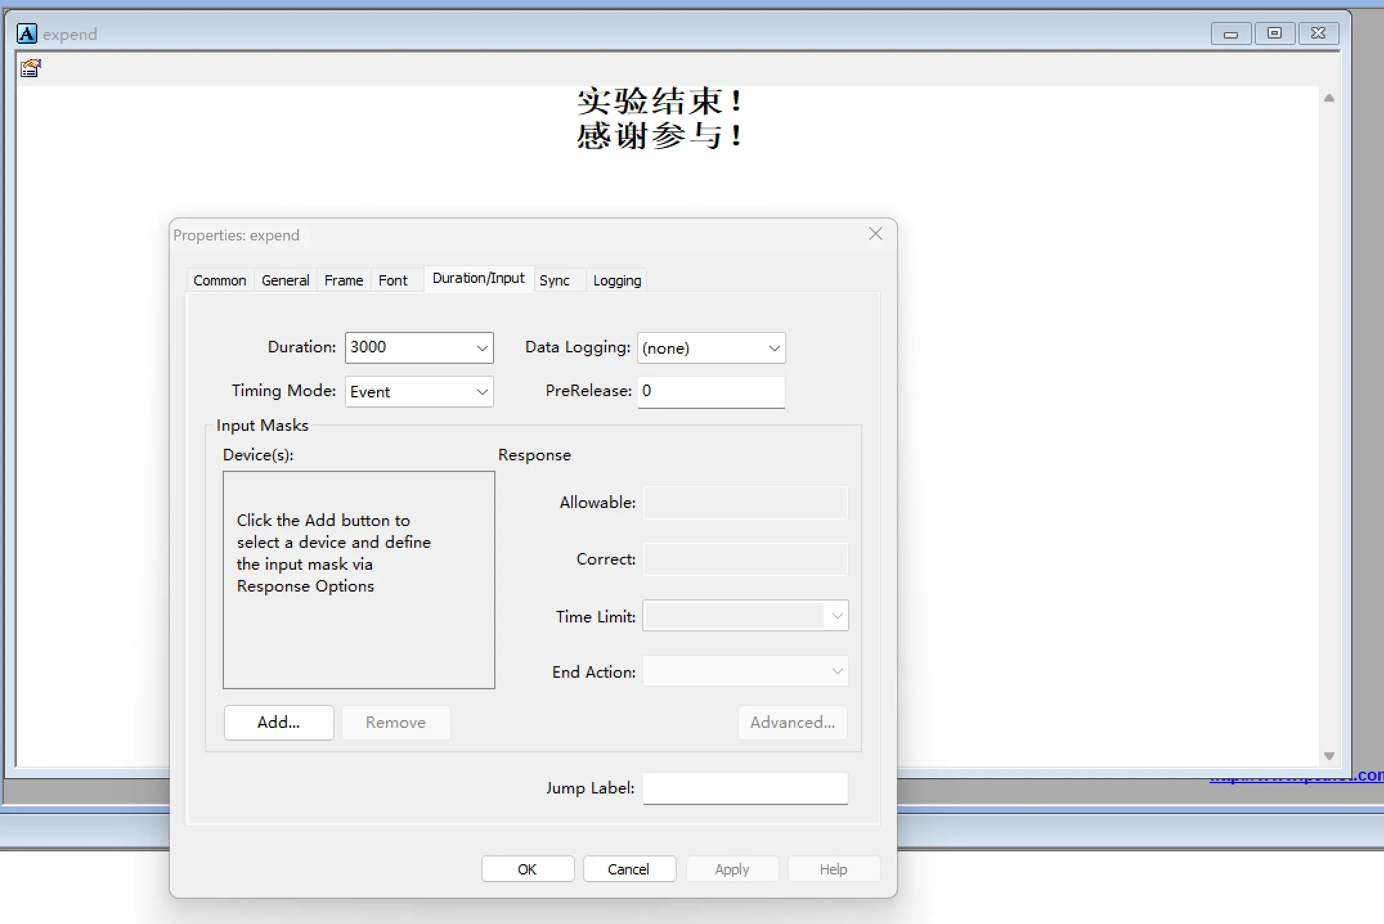Switch to the General tab

[x=286, y=280]
